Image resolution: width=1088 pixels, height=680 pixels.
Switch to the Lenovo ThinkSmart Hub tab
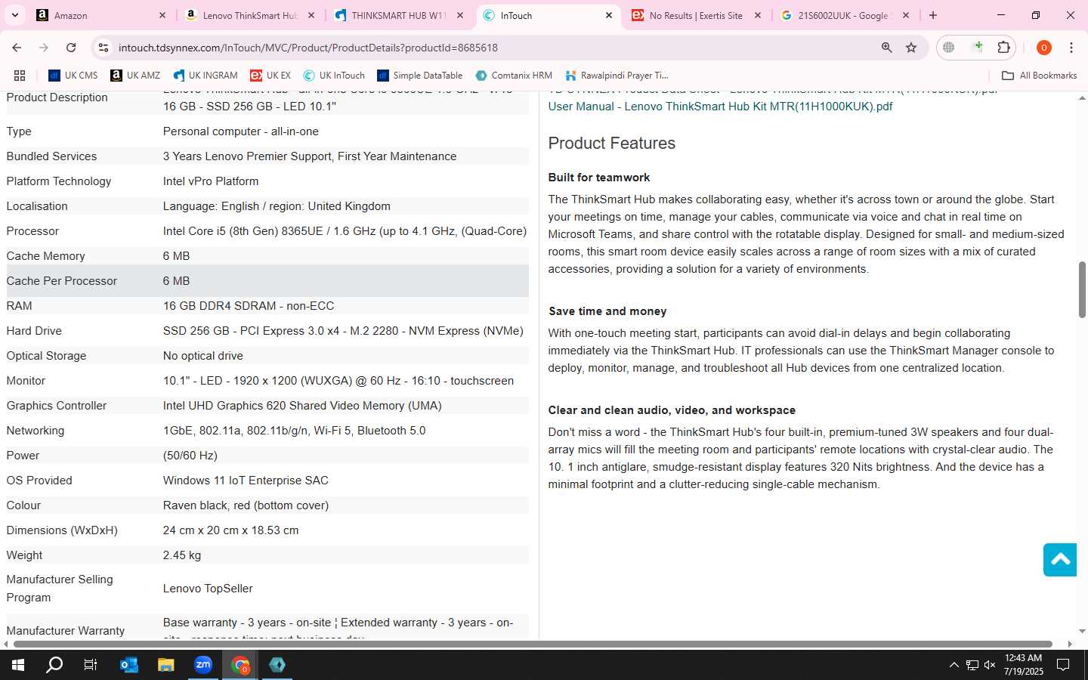click(x=250, y=15)
